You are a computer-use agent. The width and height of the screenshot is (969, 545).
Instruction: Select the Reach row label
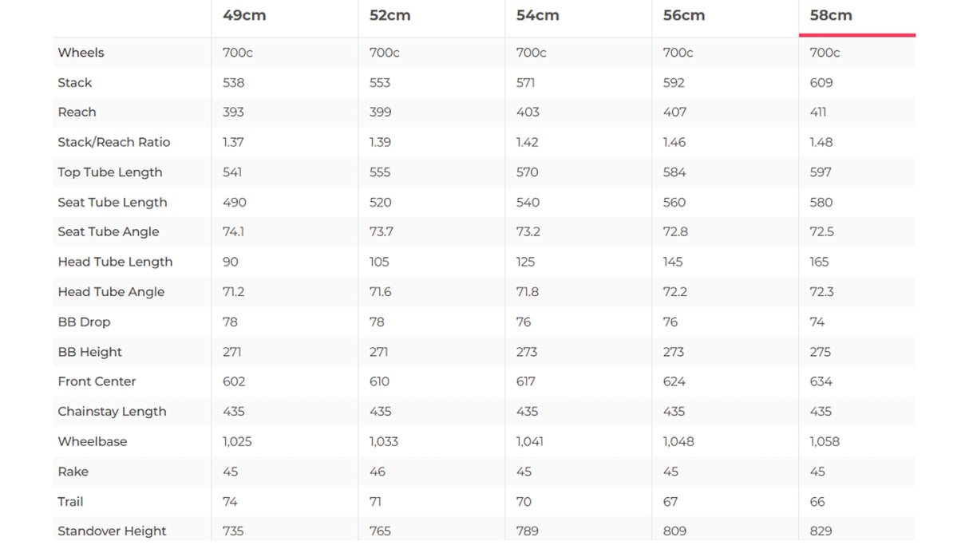coord(77,113)
